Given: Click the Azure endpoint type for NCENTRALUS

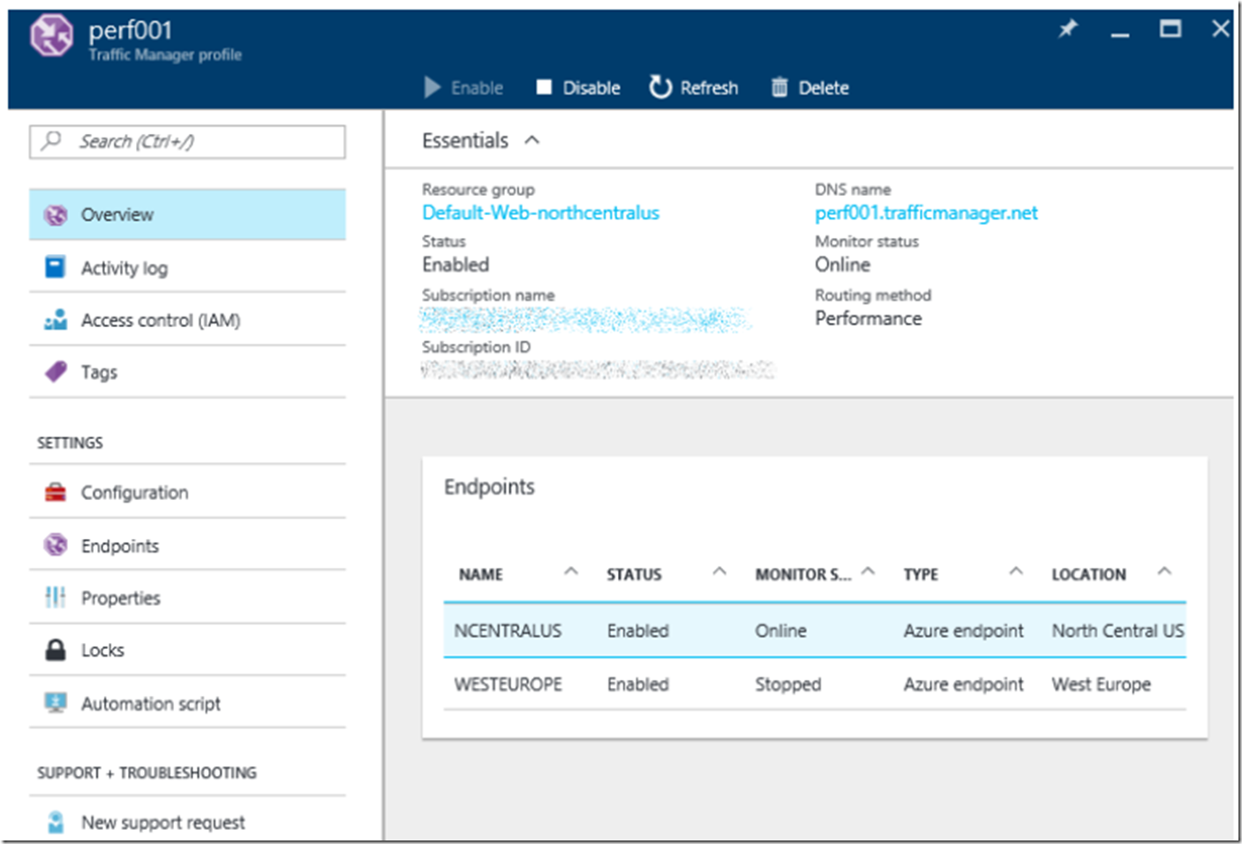Looking at the screenshot, I should point(963,631).
